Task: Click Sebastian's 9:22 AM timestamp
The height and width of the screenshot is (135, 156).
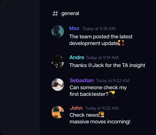Action: click(113, 81)
